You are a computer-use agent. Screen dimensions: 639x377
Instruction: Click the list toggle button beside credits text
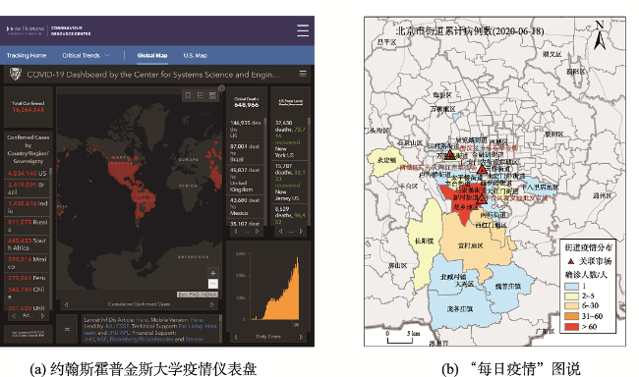tap(67, 329)
